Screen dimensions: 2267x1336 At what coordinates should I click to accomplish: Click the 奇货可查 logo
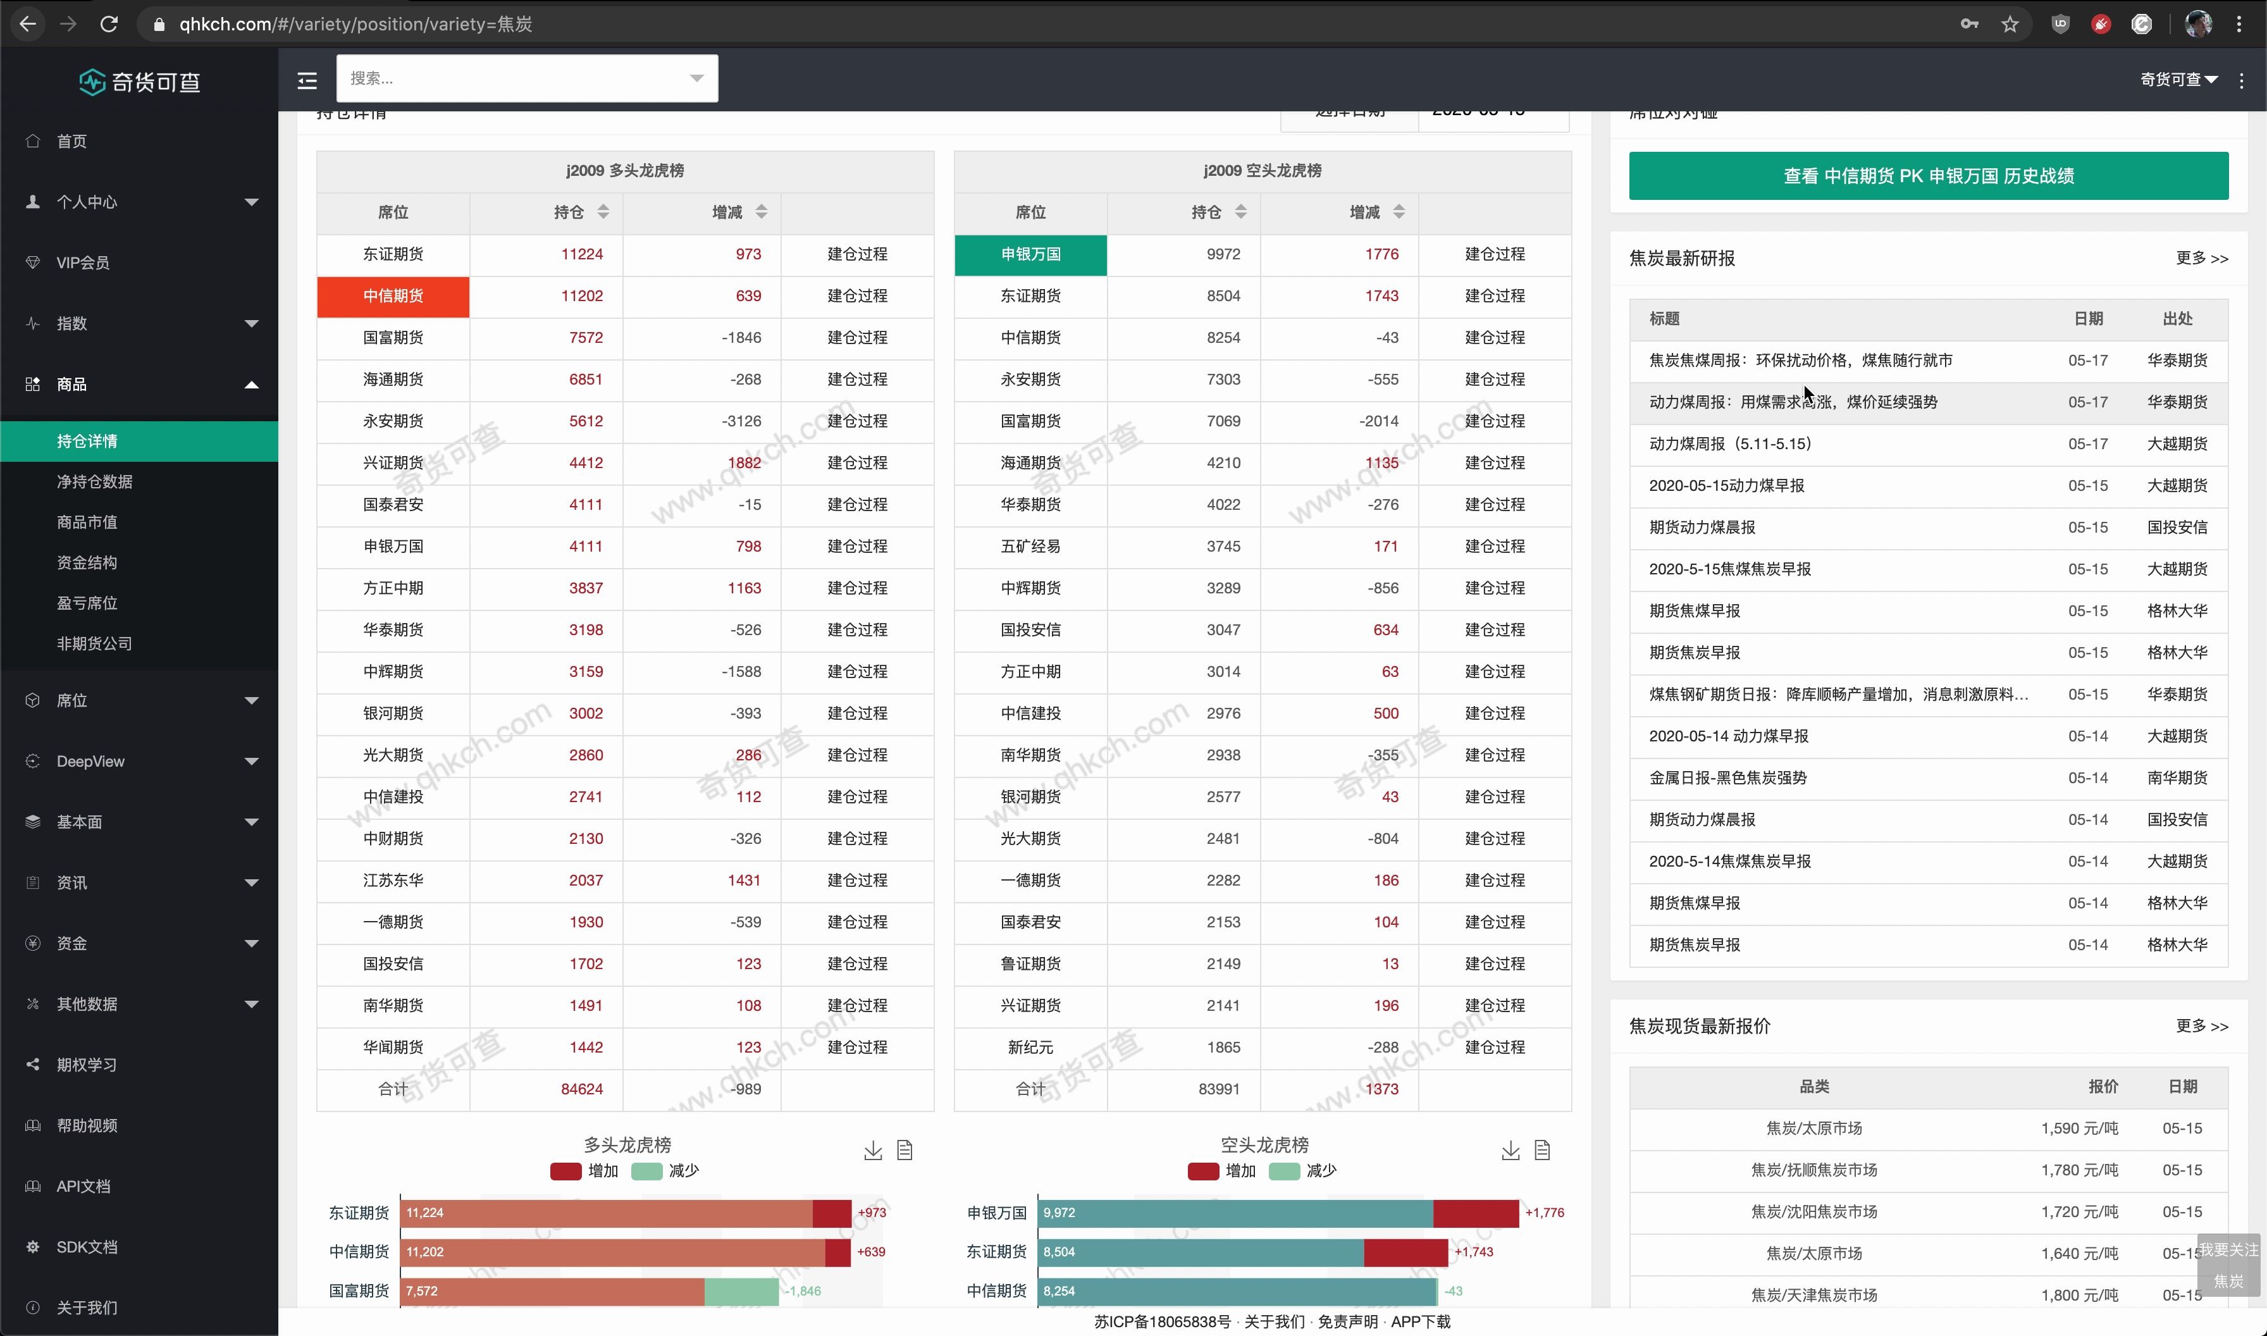click(140, 82)
